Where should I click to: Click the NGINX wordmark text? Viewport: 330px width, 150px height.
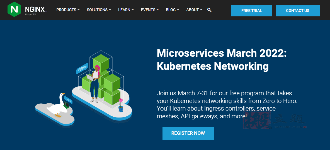click(35, 9)
